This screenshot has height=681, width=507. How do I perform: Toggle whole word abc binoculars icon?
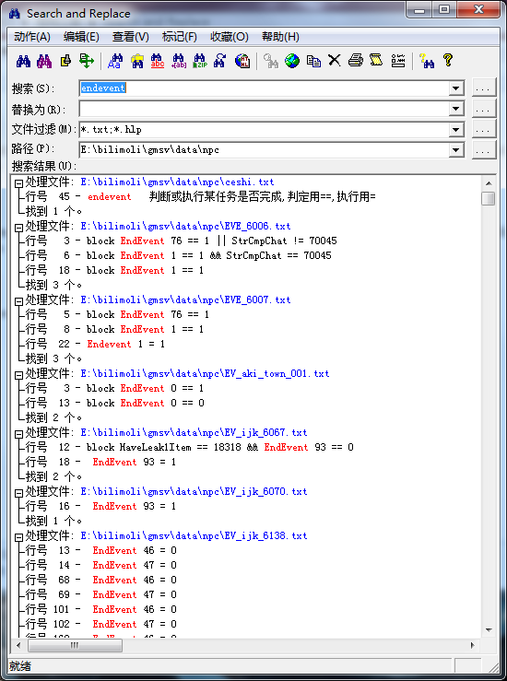158,61
